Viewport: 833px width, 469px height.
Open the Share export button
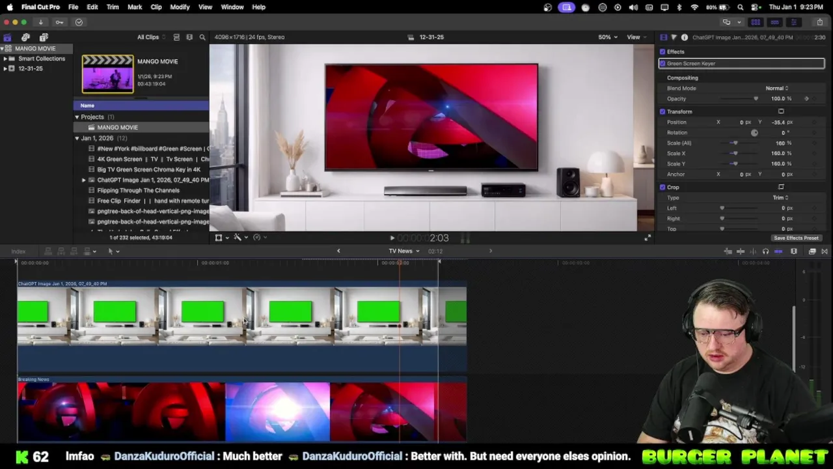819,22
